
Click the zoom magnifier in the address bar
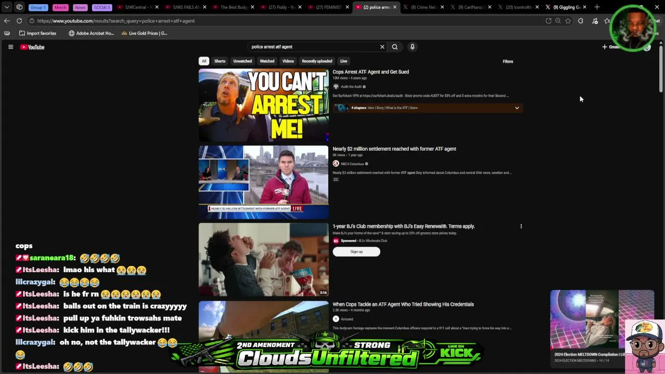coord(558,21)
